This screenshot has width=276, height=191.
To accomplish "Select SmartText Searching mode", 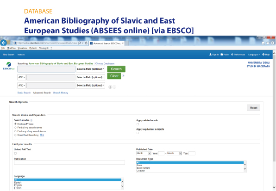I will click(15, 135).
